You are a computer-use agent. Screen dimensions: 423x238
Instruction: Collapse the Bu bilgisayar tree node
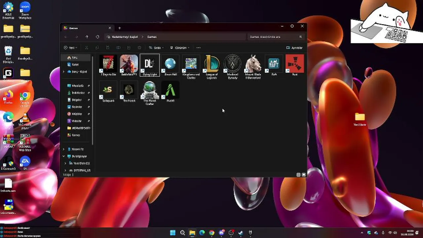[63, 156]
